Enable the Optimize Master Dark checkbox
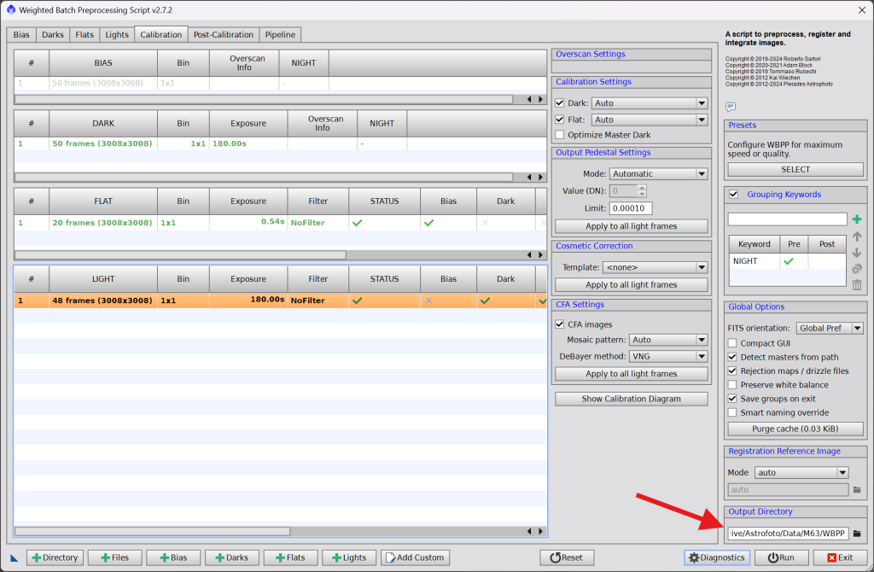The width and height of the screenshot is (874, 572). tap(560, 135)
